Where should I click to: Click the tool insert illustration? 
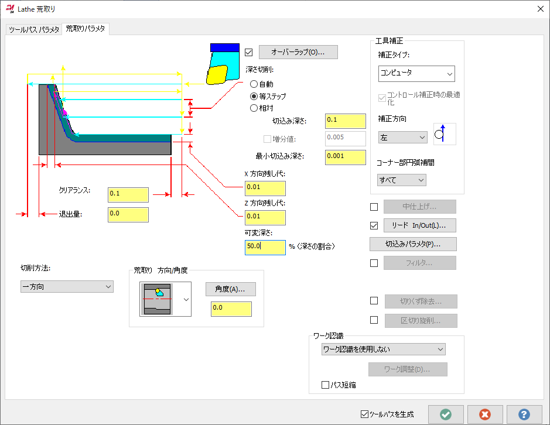click(223, 64)
